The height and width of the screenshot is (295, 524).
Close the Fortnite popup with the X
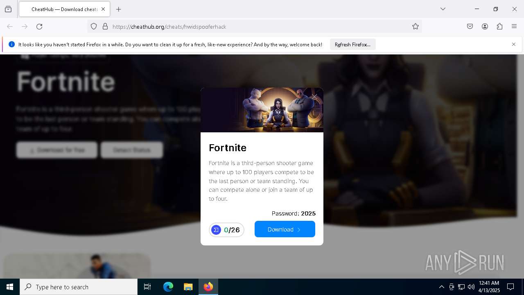[314, 97]
